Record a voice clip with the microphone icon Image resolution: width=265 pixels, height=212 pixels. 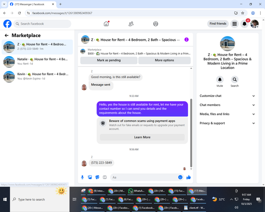(82, 177)
